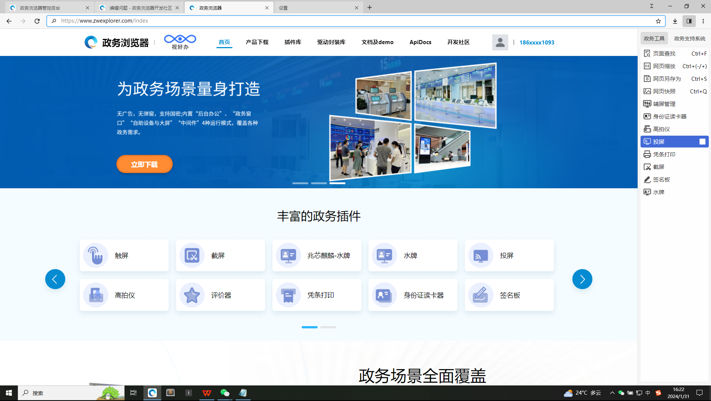The height and width of the screenshot is (401, 711).
Task: Switch to 政务工具 sidebar tab
Action: (x=654, y=38)
